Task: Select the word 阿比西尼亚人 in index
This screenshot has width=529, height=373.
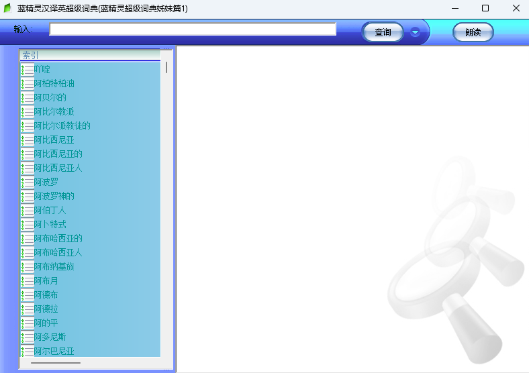Action: pos(58,168)
